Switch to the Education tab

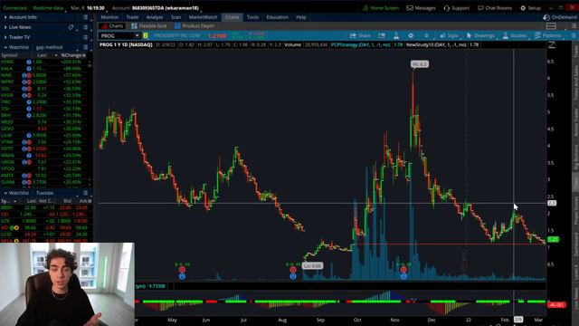(277, 17)
